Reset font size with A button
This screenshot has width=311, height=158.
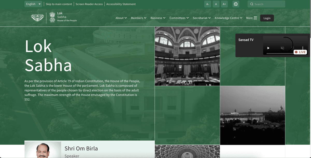click(x=216, y=4)
